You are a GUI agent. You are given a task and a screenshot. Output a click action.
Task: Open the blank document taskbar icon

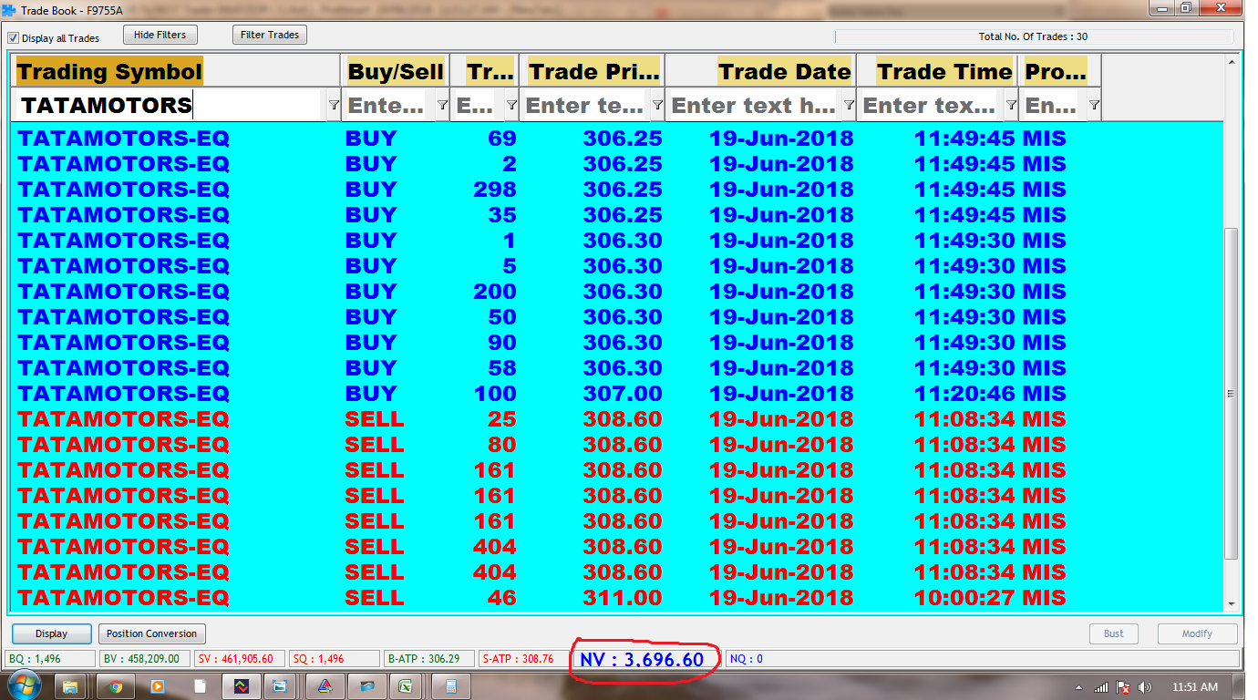(x=199, y=686)
